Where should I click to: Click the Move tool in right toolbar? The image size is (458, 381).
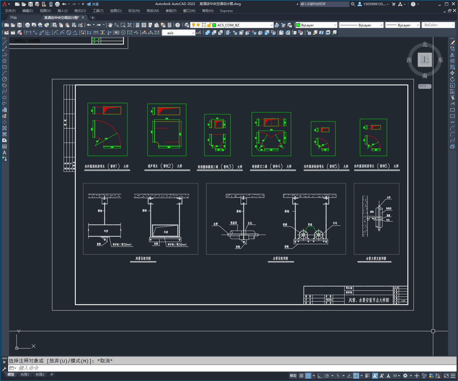point(452,73)
